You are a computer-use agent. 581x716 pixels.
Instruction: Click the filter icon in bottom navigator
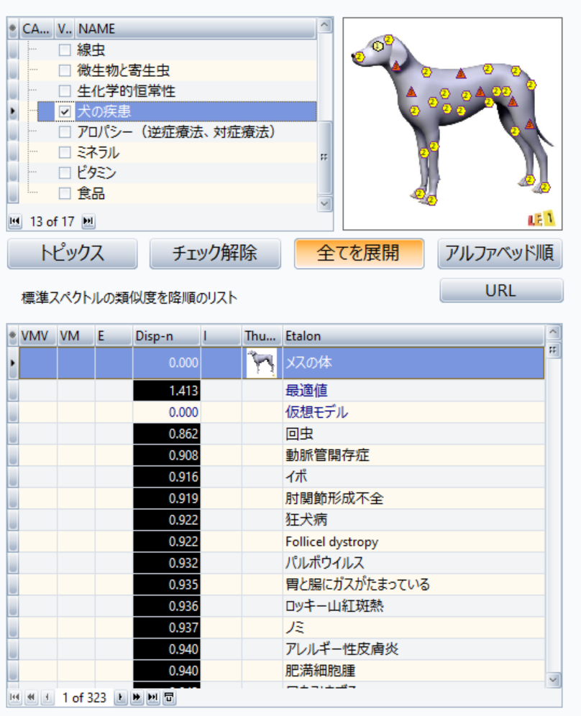(169, 697)
